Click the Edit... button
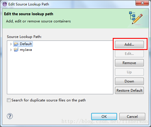This screenshot has height=127, width=151. click(x=129, y=54)
